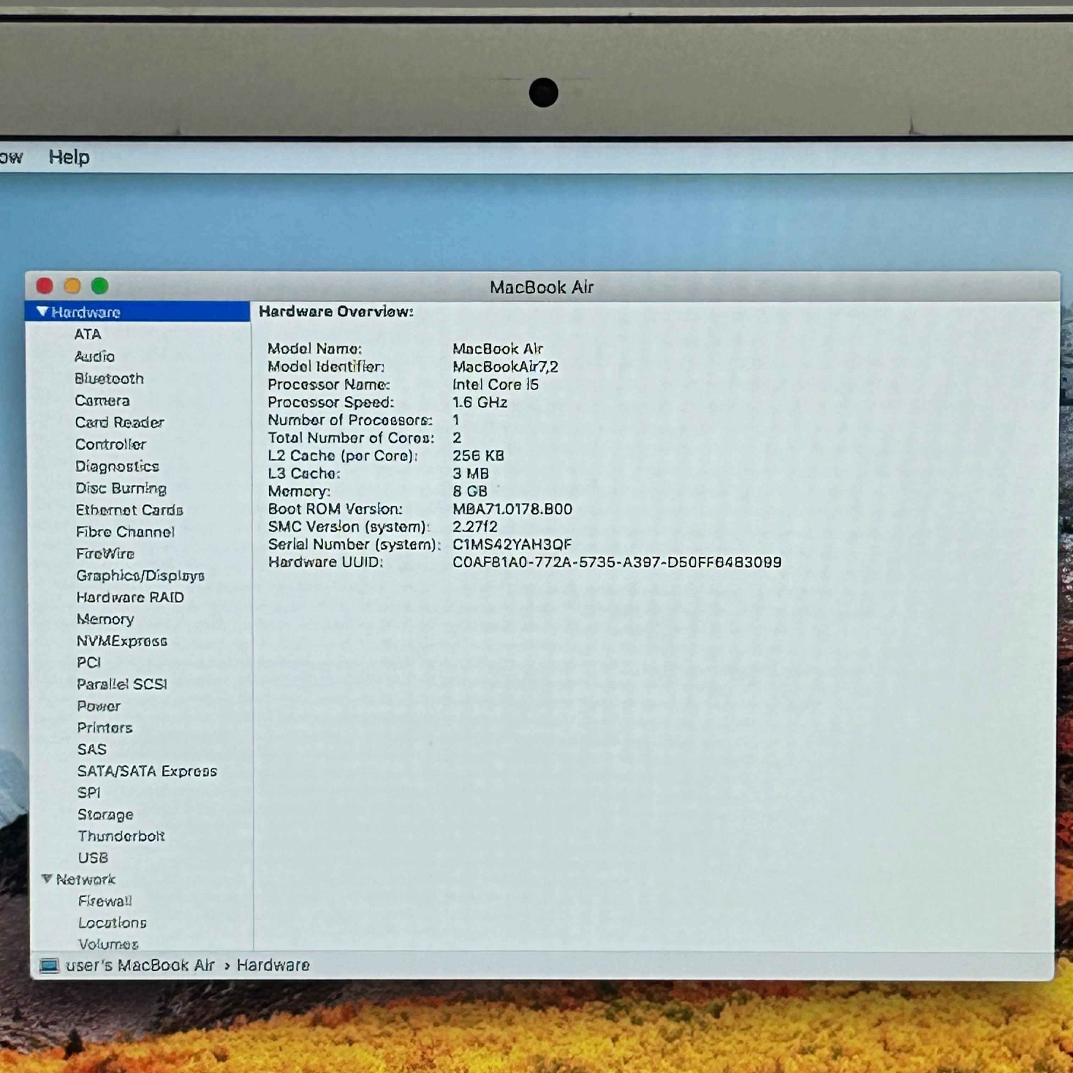
Task: Select FireWire in the sidebar
Action: click(105, 554)
